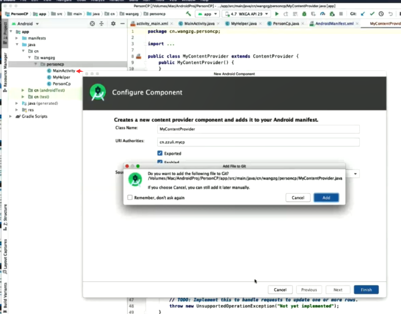Click the Previous button in wizard
The height and width of the screenshot is (314, 401).
click(x=309, y=290)
